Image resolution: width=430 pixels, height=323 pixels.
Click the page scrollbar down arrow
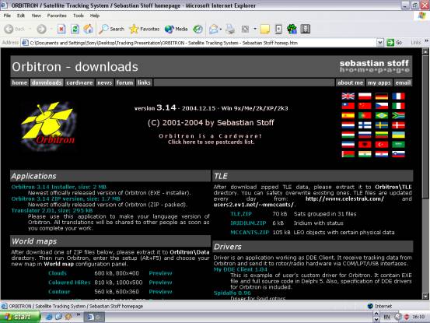tap(425, 296)
